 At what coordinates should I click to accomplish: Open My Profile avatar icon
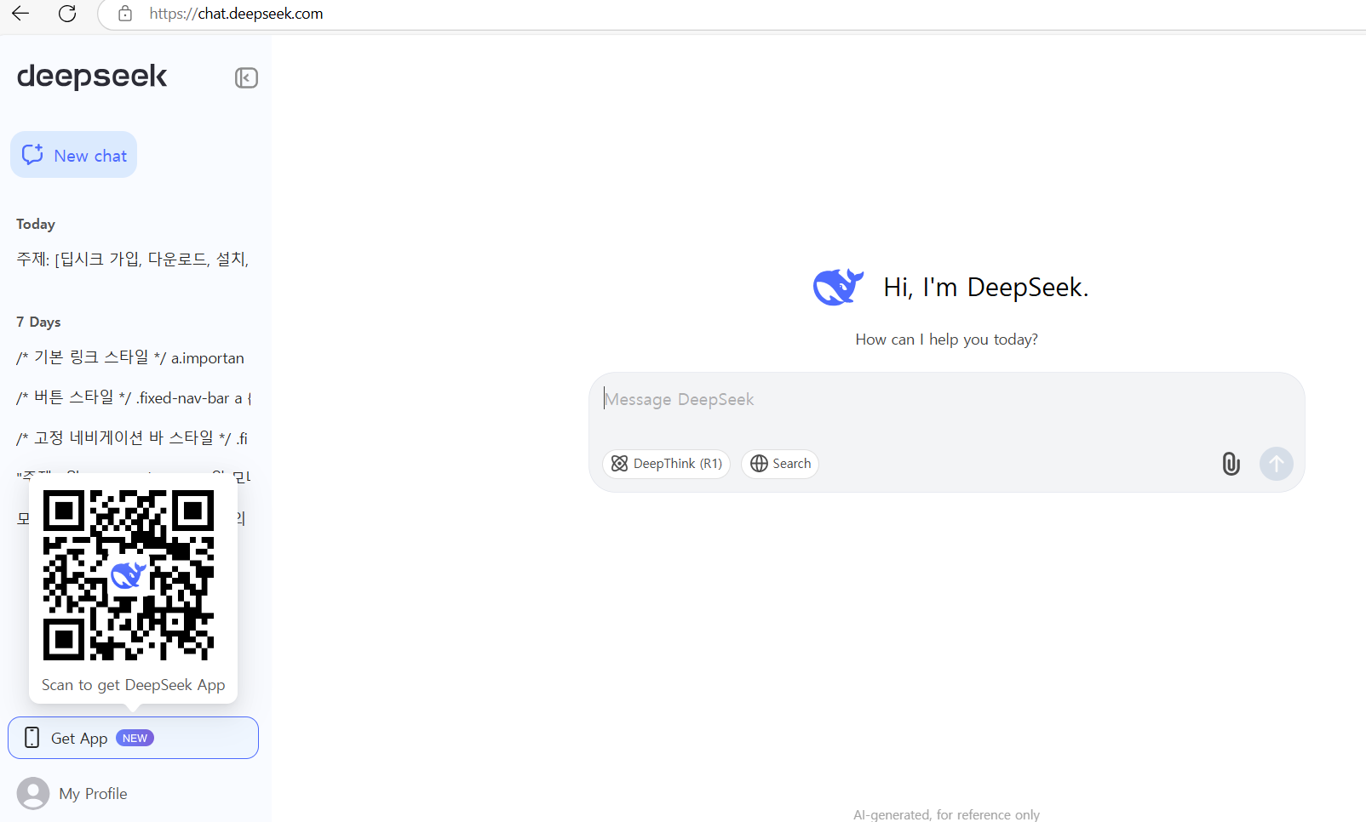coord(32,793)
